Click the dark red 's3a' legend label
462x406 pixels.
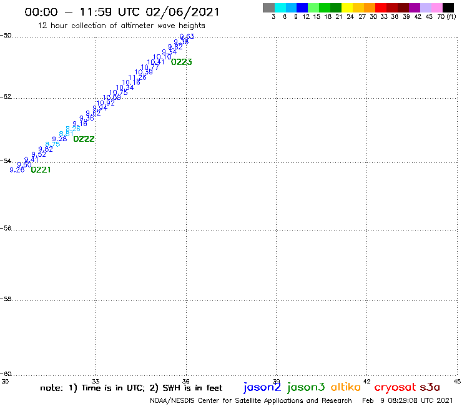[x=430, y=387]
